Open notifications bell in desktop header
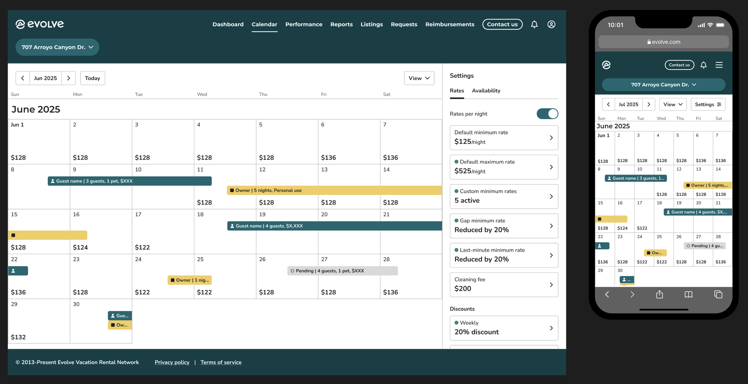 pos(534,24)
